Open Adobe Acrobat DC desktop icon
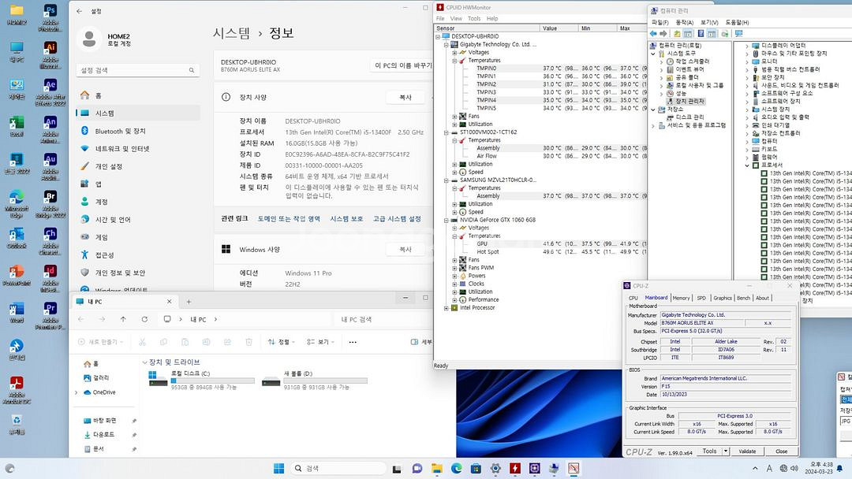This screenshot has width=852, height=479. coord(17,389)
